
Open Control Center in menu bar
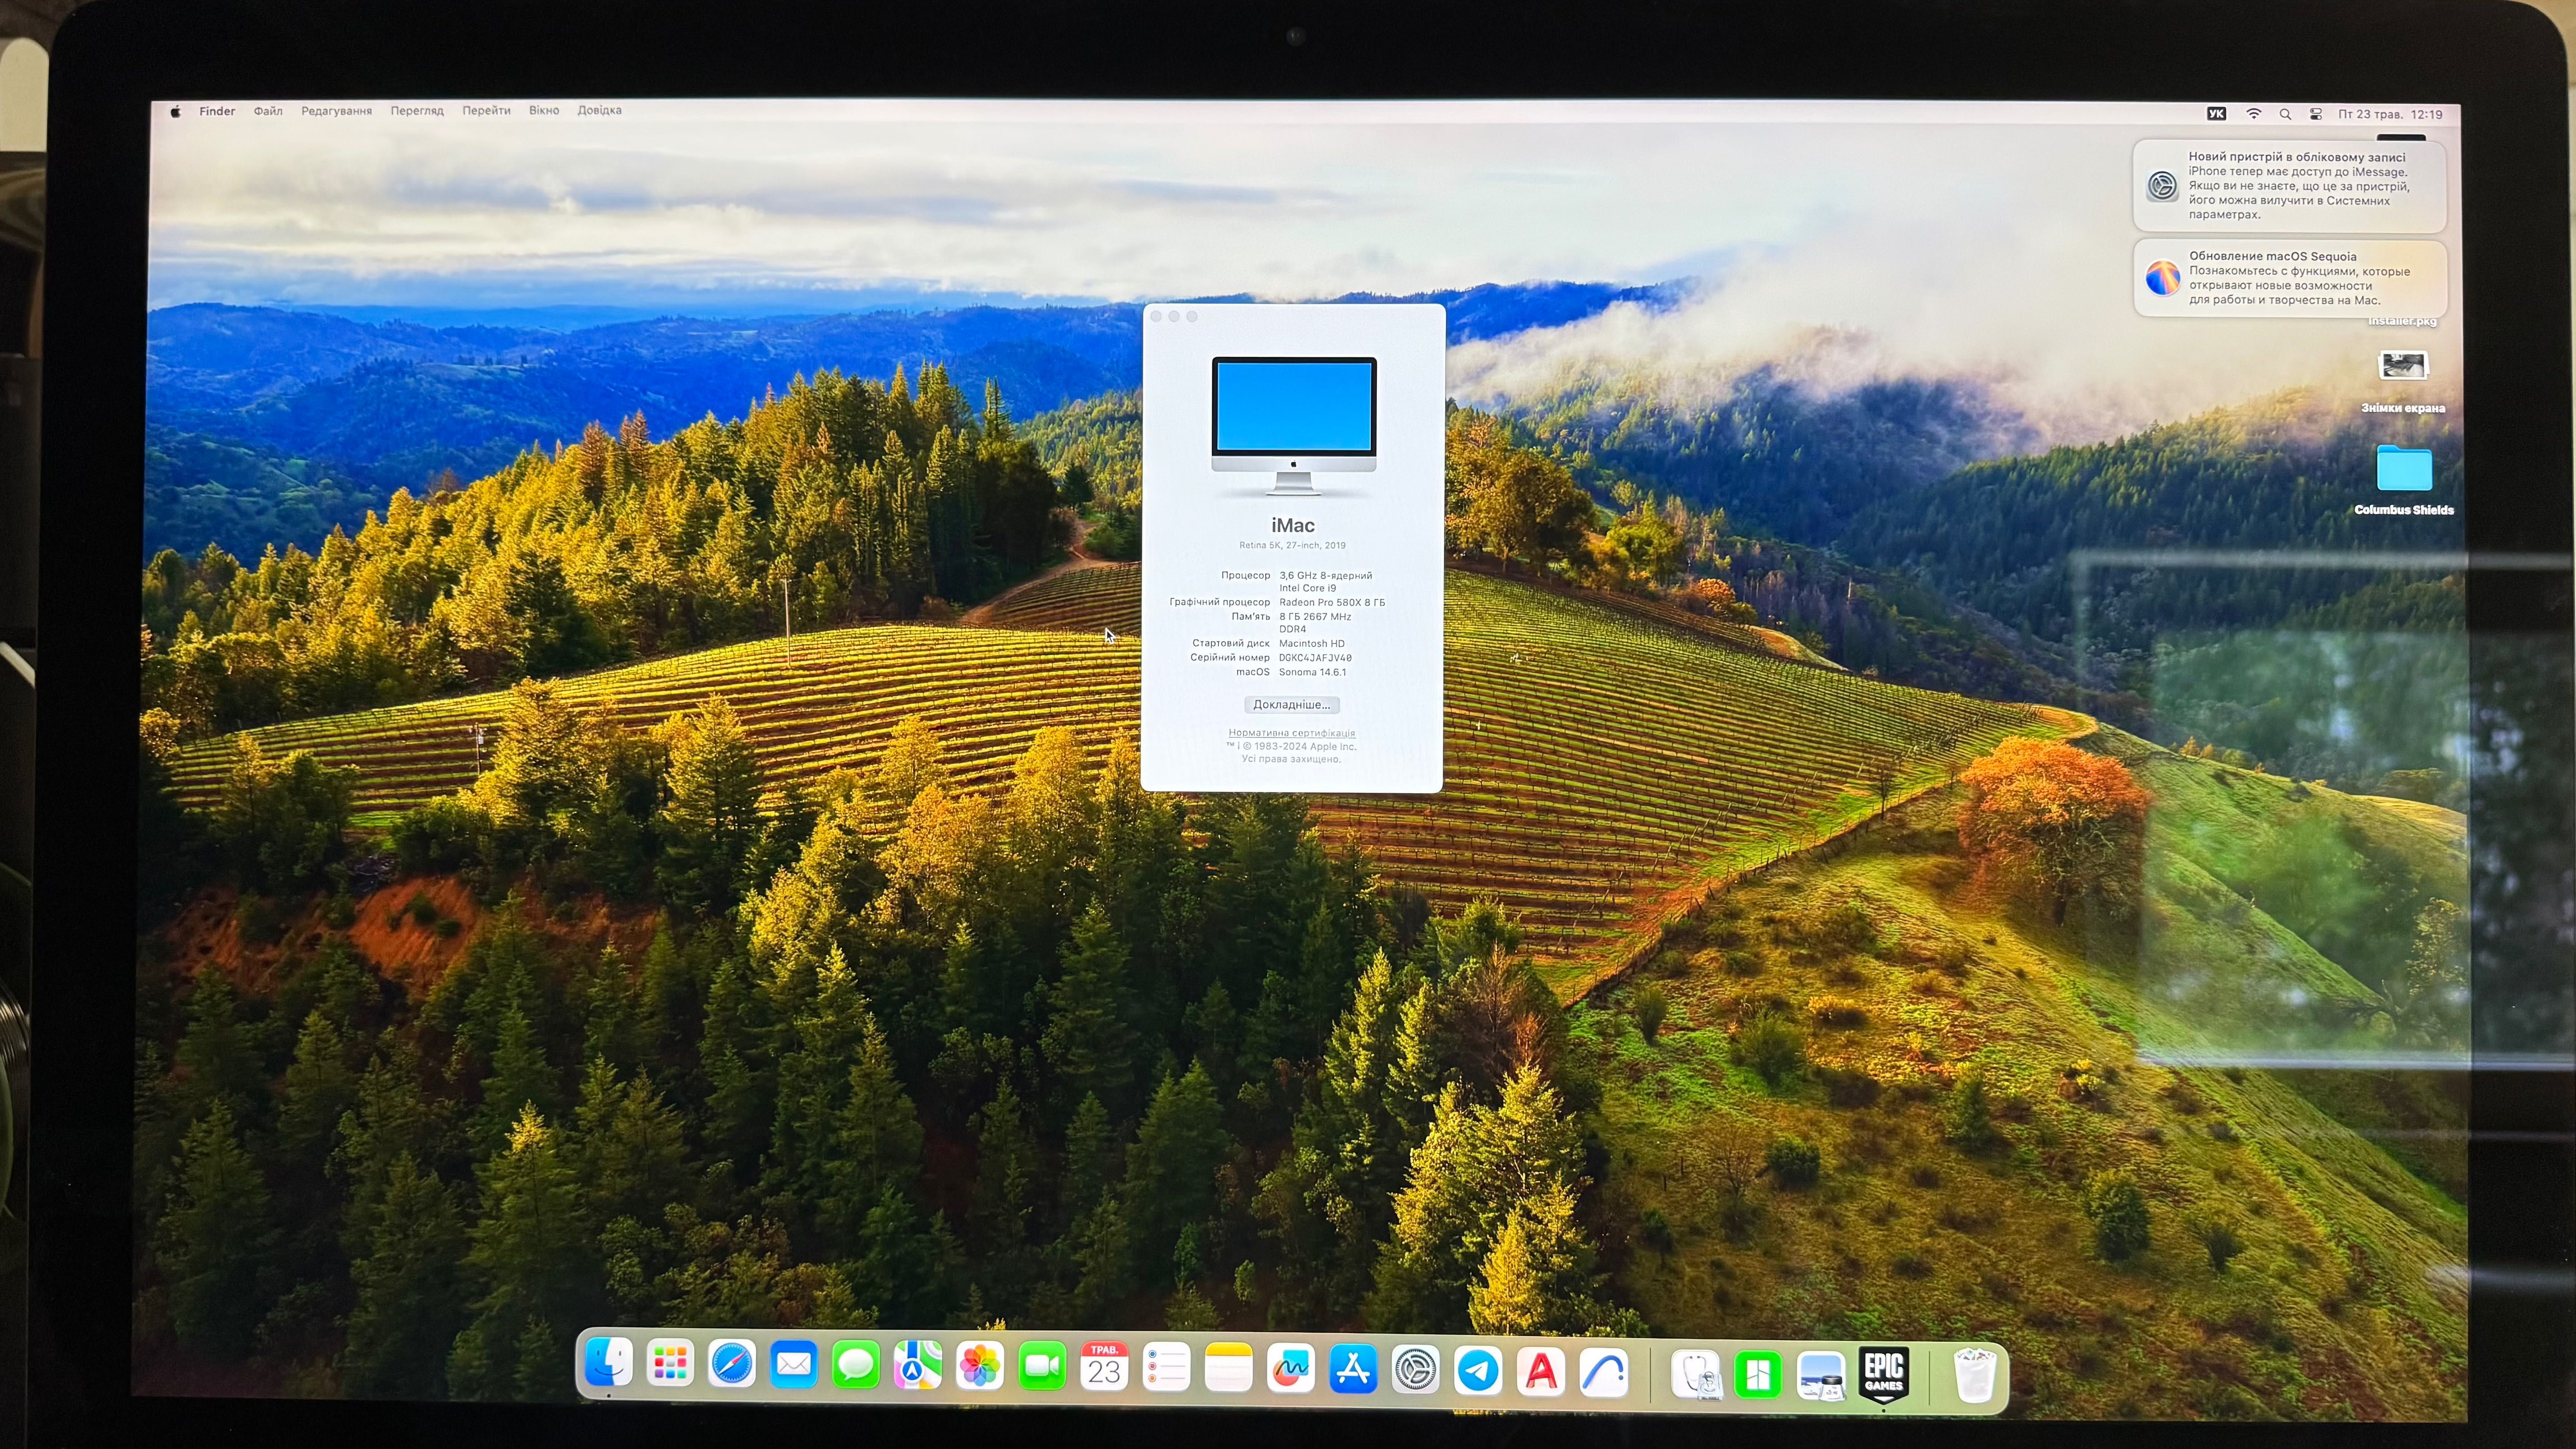[2316, 114]
